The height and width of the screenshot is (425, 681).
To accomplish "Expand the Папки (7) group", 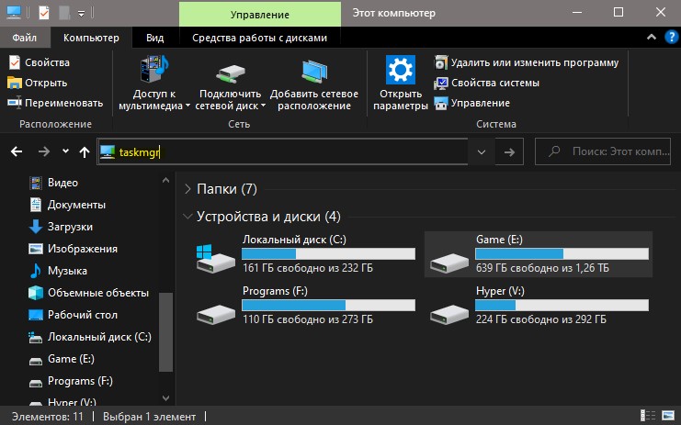I will pos(187,189).
